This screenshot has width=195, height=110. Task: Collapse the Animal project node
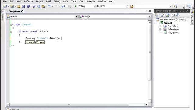pyautogui.click(x=156, y=23)
